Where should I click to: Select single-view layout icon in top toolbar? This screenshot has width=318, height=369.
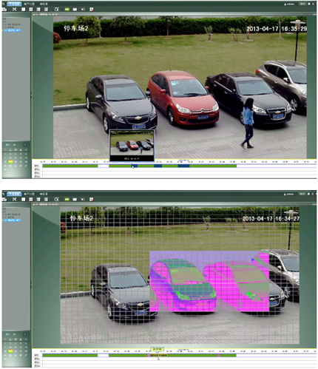point(23,10)
